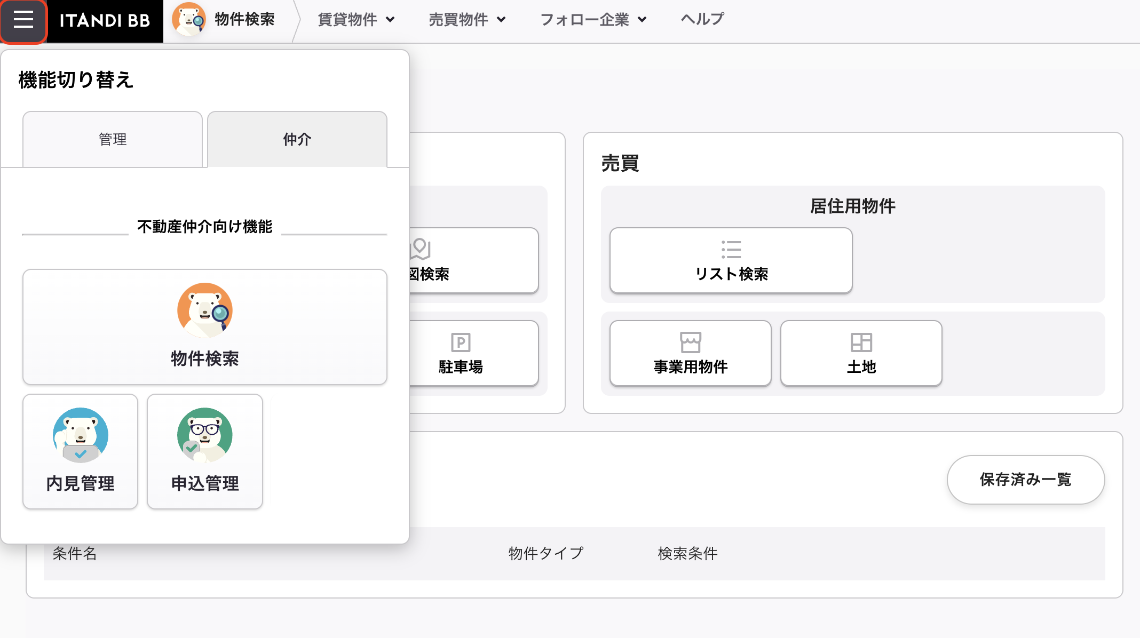Click the storefront icon for 事業用物件
Screen dimensions: 1140x638
point(691,342)
